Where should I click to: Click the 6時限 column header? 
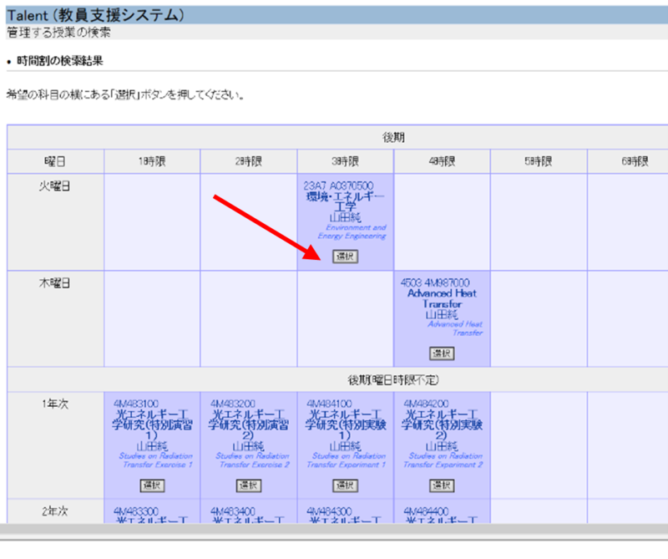click(635, 161)
